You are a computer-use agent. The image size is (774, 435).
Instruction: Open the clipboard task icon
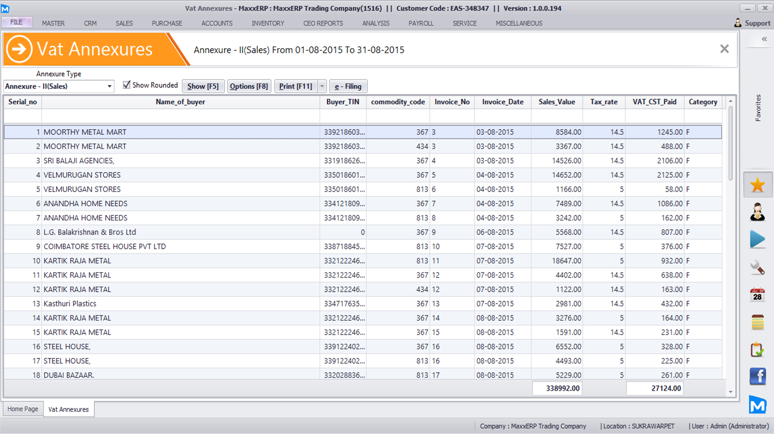click(758, 349)
